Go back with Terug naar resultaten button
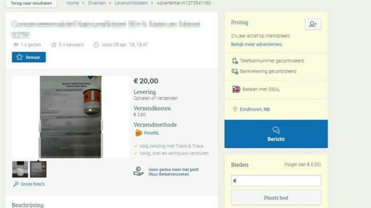Viewport: 371px width, 208px height. coord(31,3)
